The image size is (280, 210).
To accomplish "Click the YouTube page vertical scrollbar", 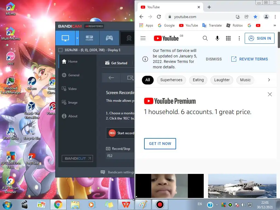I will pos(279,40).
